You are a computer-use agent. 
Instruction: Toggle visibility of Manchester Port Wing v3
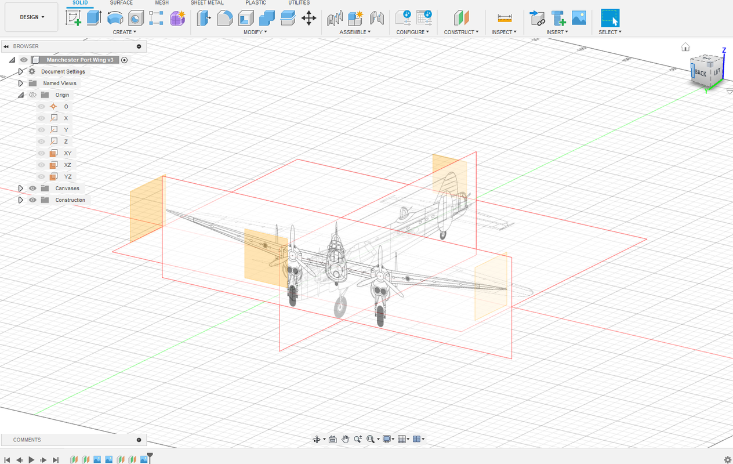[x=24, y=60]
